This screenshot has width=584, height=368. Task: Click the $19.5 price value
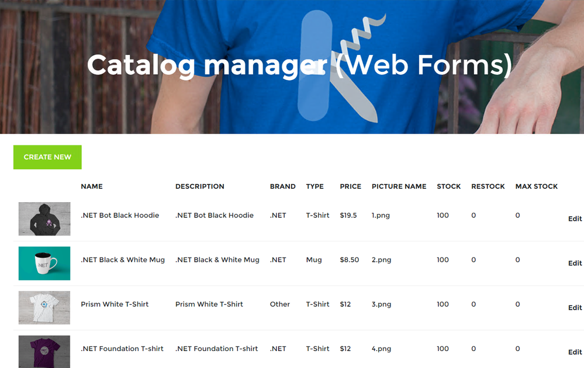tap(348, 216)
